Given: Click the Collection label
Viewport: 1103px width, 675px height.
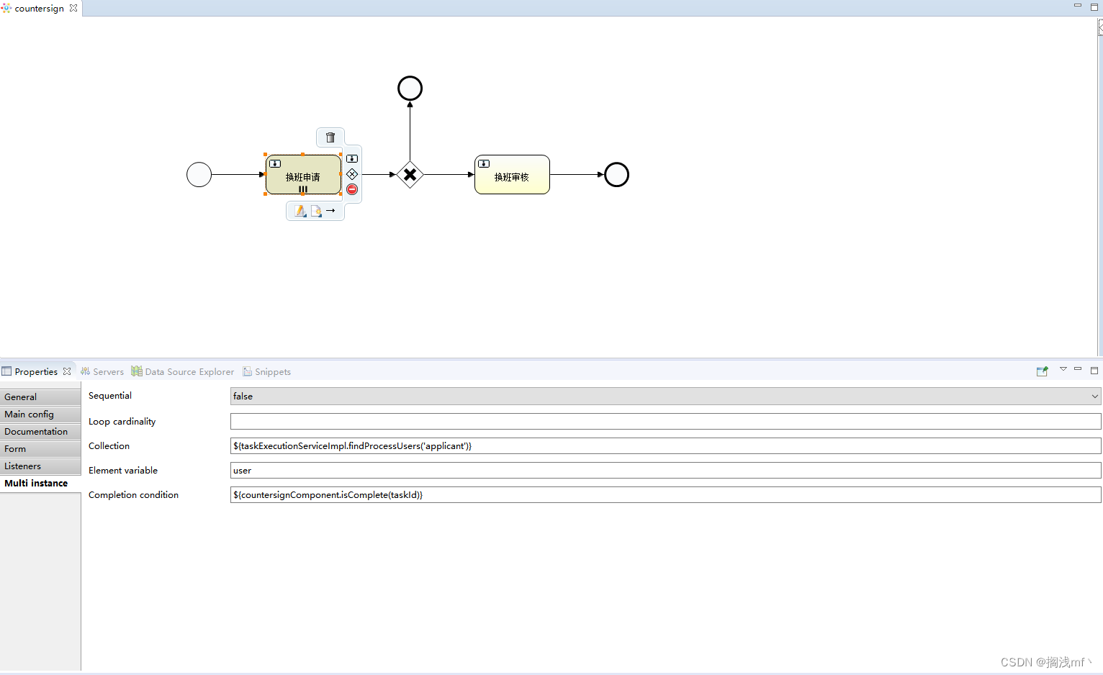Looking at the screenshot, I should coord(109,445).
